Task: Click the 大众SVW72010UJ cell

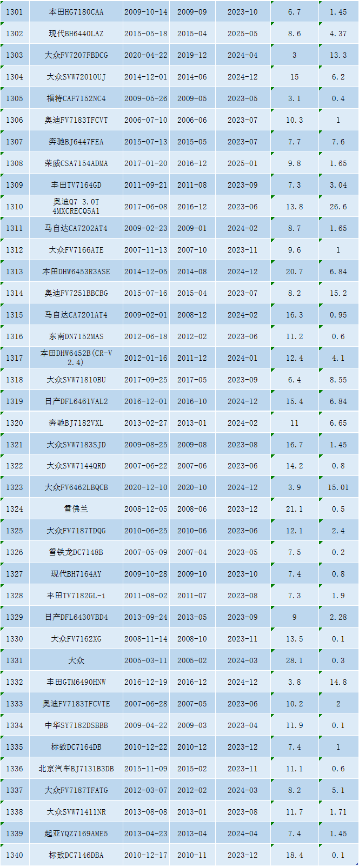Action: (76, 77)
